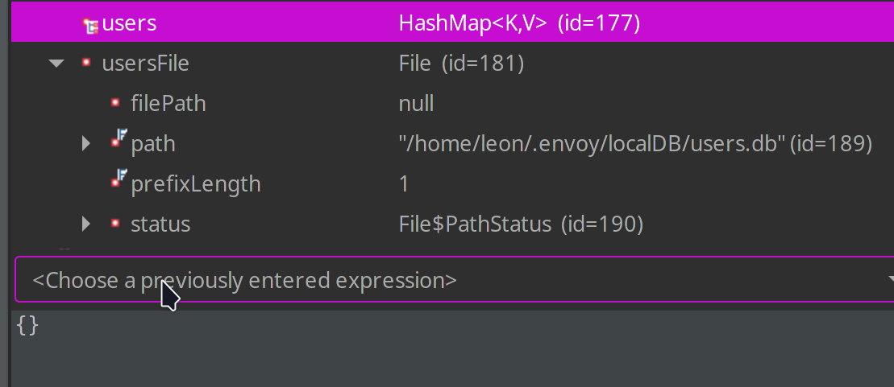
Task: Click the status field icon
Action: pos(116,223)
